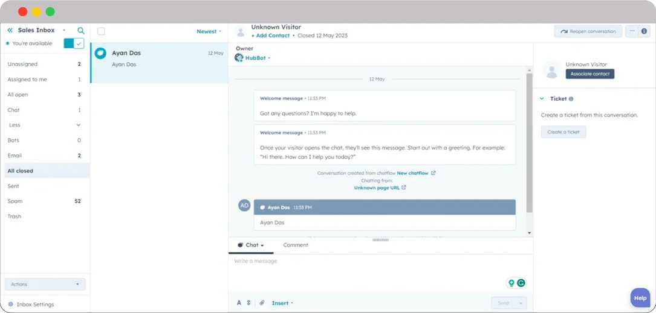Click the conversation scrollbar down arrow
656x313 pixels.
tap(529, 233)
